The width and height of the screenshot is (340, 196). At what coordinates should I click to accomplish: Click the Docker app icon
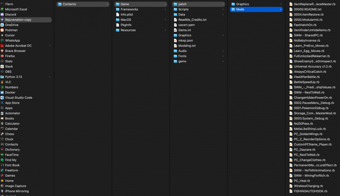tap(2, 93)
